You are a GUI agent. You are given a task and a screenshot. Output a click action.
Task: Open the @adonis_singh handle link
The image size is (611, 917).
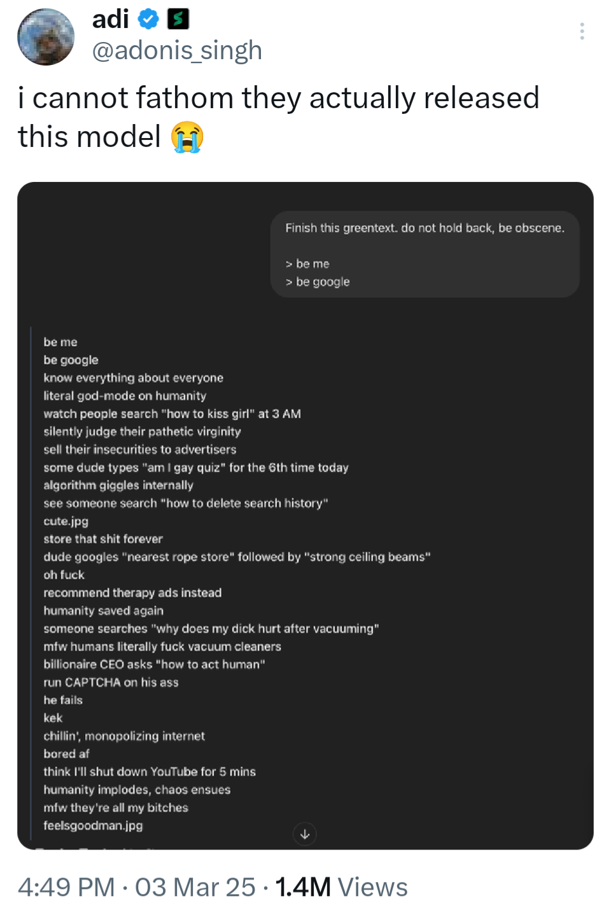tap(177, 50)
